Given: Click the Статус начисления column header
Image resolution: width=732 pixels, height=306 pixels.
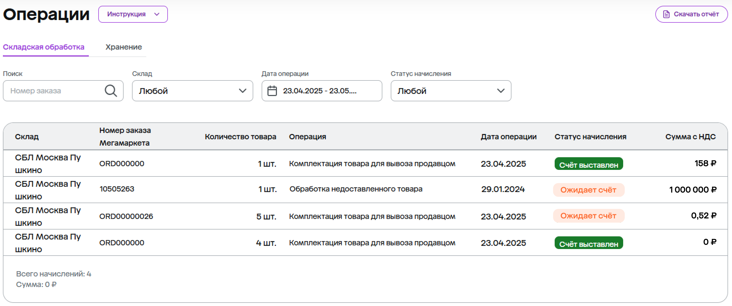Looking at the screenshot, I should pyautogui.click(x=590, y=137).
